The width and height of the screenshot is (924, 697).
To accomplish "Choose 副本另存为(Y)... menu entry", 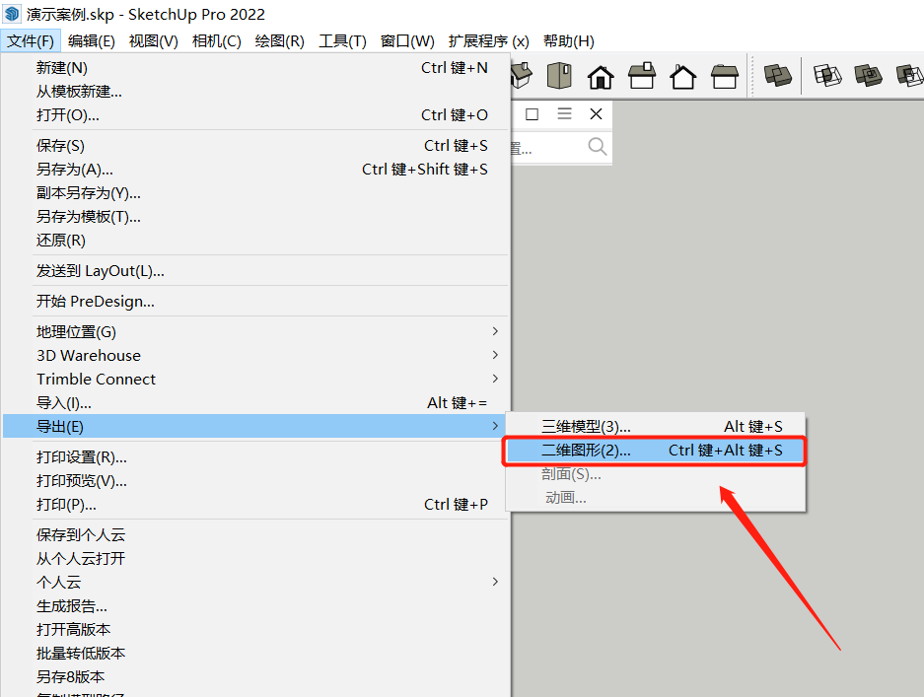I will 255,192.
